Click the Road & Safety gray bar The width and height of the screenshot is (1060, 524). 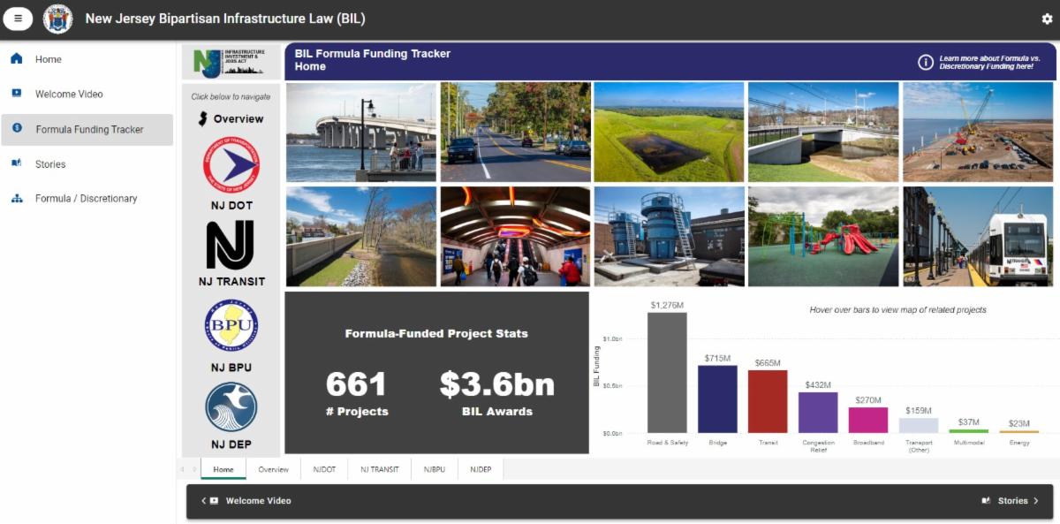click(667, 372)
